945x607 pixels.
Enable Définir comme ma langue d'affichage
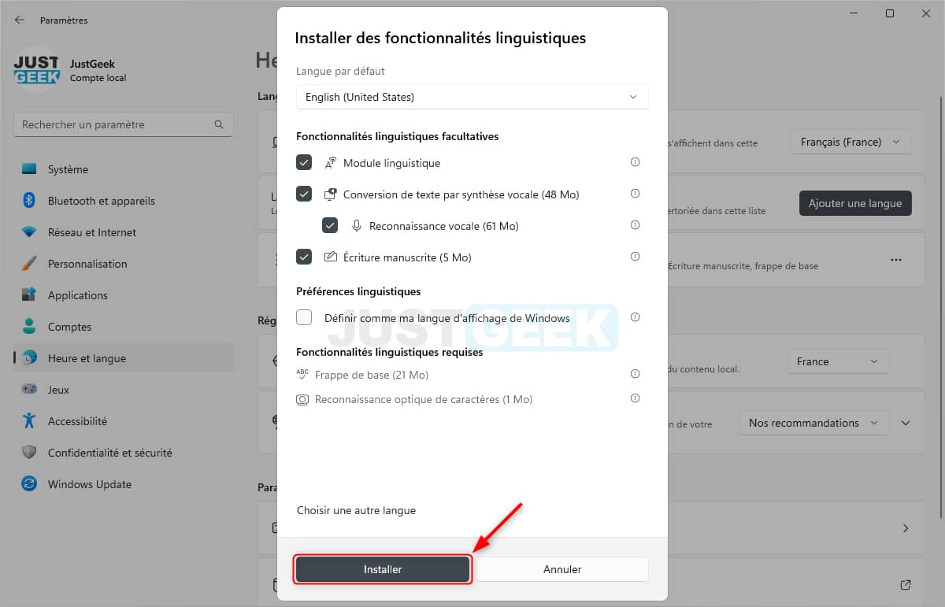(304, 317)
